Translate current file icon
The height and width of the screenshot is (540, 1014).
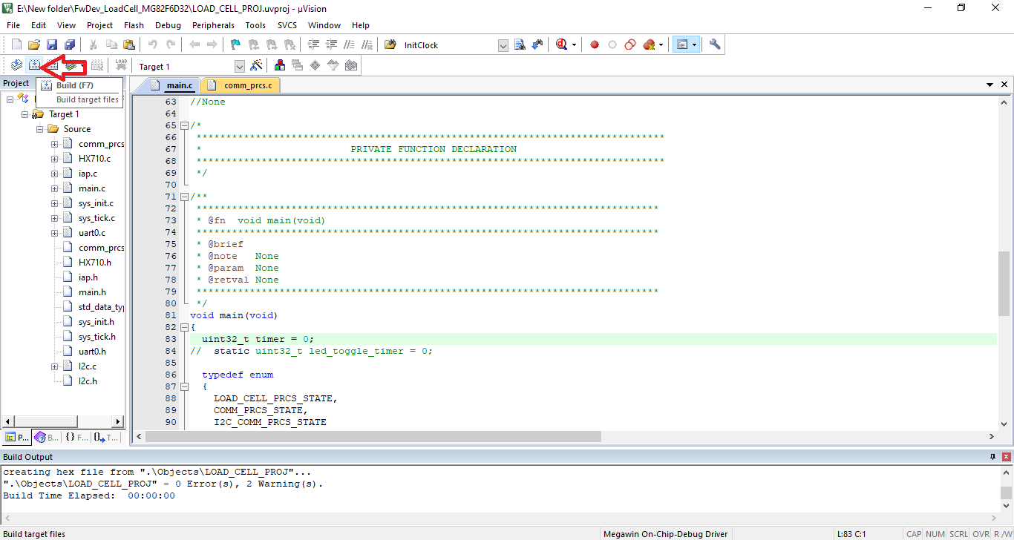(16, 65)
